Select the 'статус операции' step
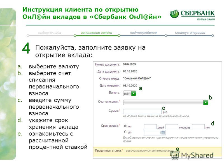The height and width of the screenshot is (168, 224). [x=190, y=32]
